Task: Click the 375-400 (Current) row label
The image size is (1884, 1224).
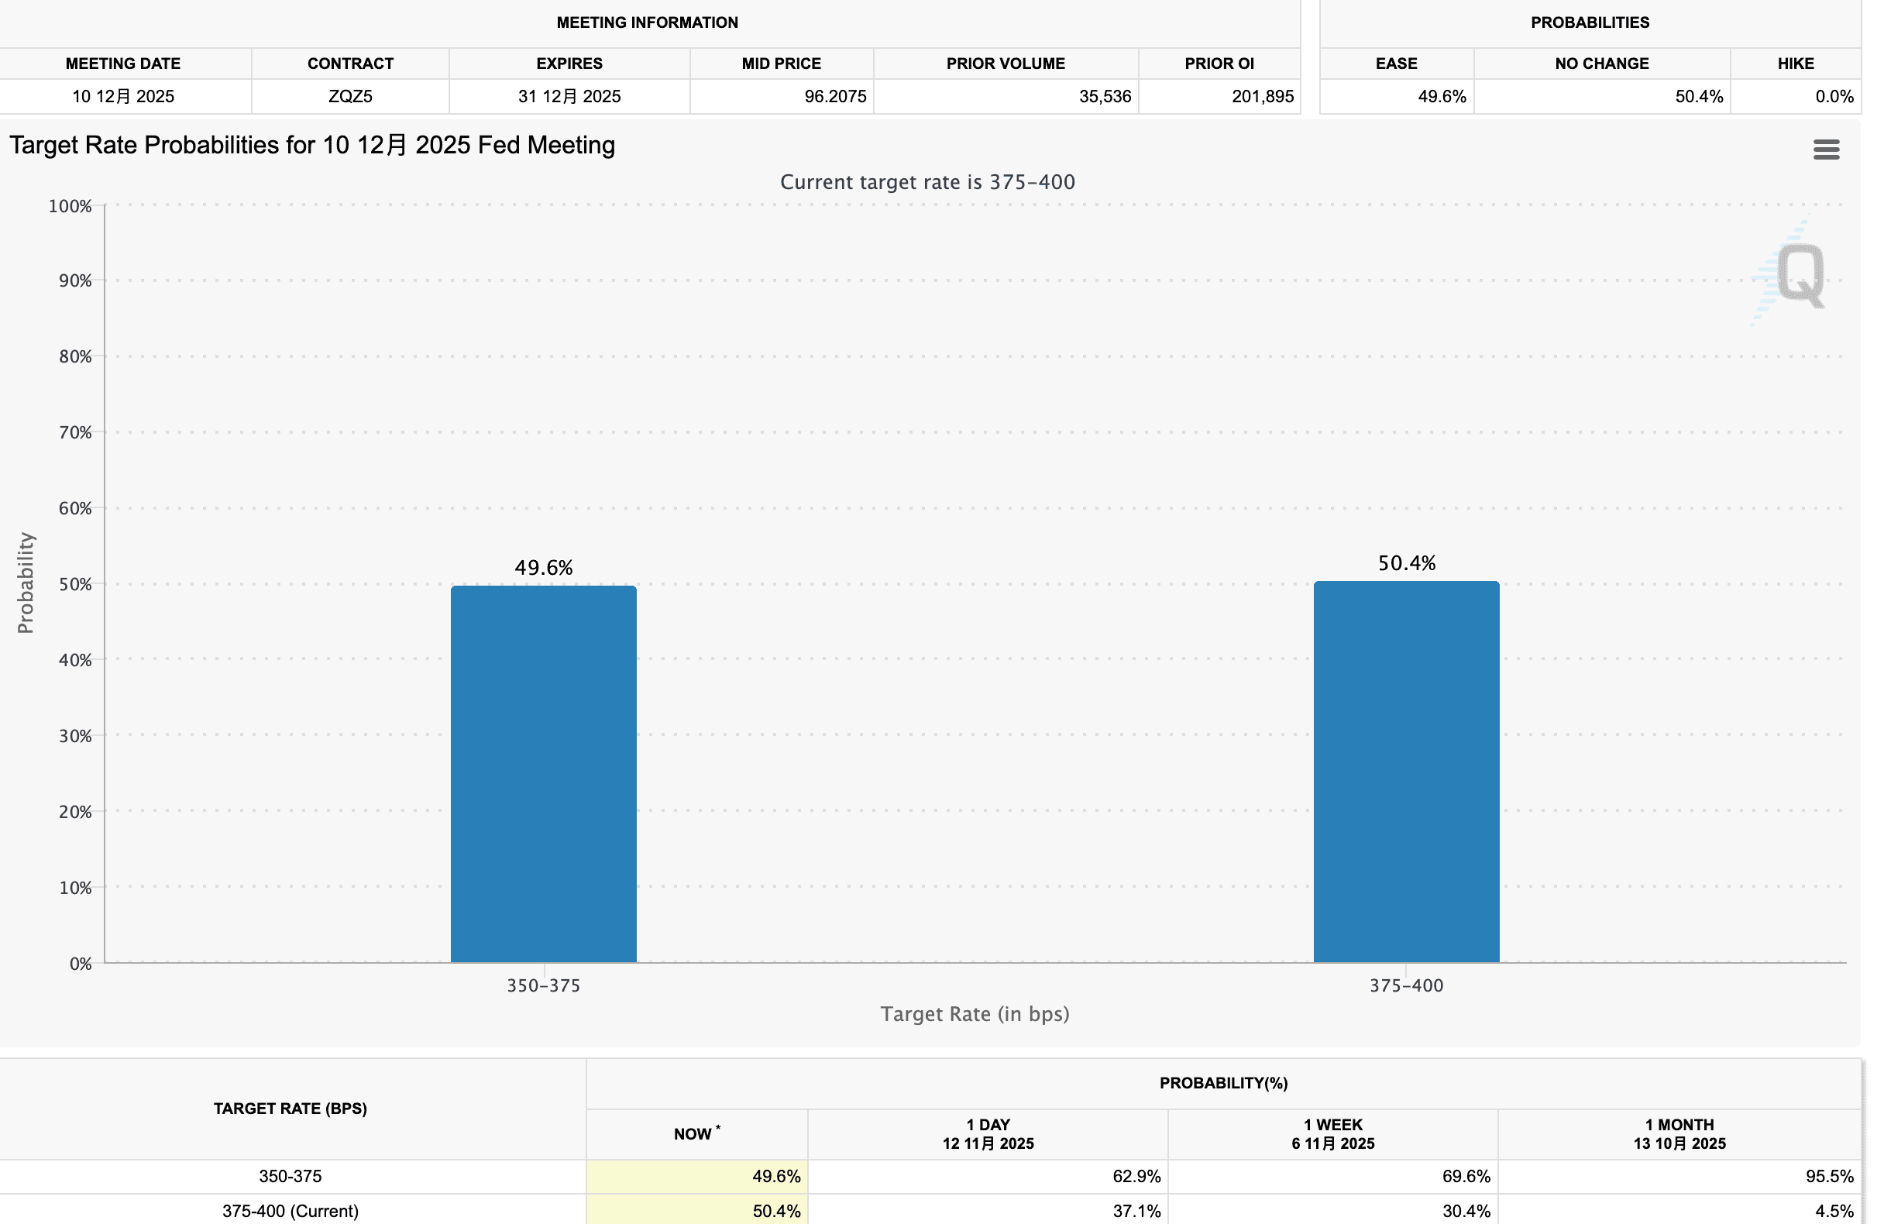Action: 290,1211
